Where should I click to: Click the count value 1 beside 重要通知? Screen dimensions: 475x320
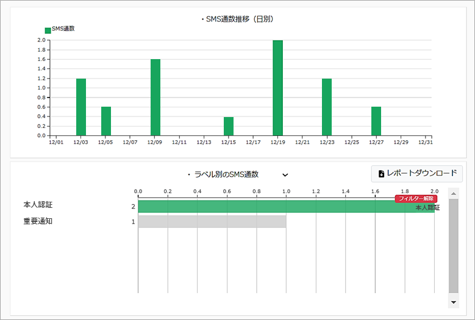[134, 222]
